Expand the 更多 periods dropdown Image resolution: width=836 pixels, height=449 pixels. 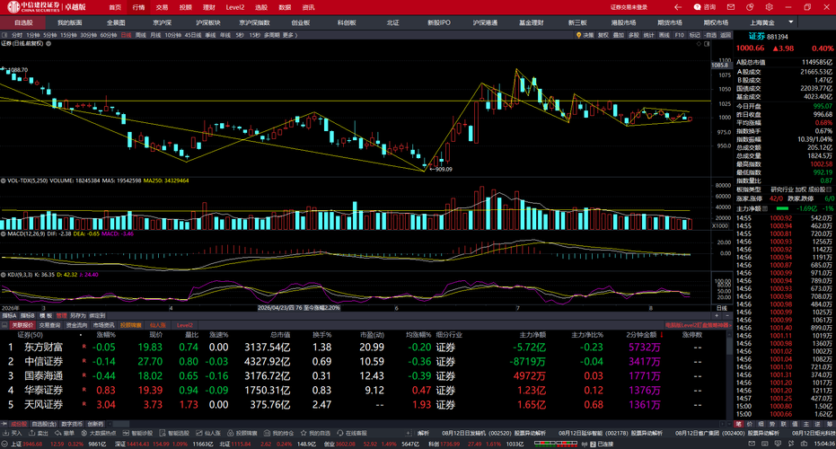[290, 35]
